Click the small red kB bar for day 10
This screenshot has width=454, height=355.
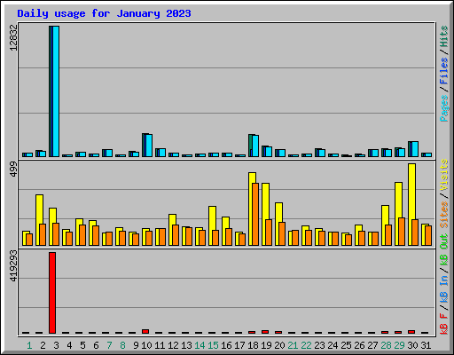pos(145,331)
